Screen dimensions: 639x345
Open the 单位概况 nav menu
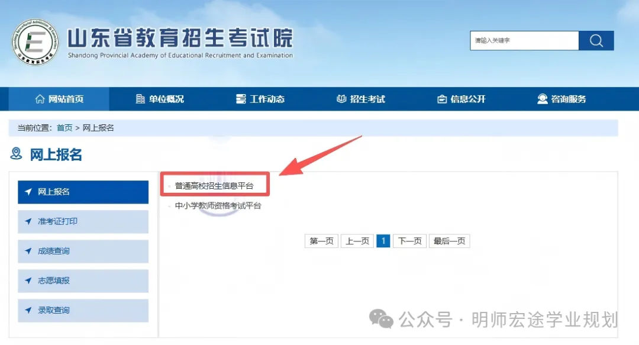tap(160, 99)
